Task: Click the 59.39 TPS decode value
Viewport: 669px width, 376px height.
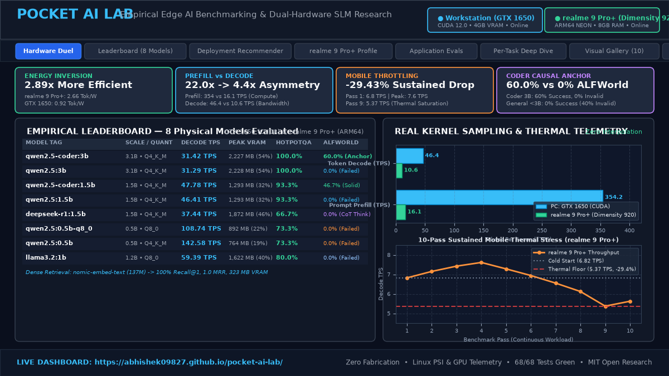Action: point(199,258)
